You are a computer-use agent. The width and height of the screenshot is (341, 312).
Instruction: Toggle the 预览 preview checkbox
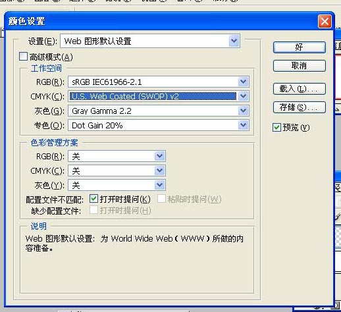(x=276, y=128)
